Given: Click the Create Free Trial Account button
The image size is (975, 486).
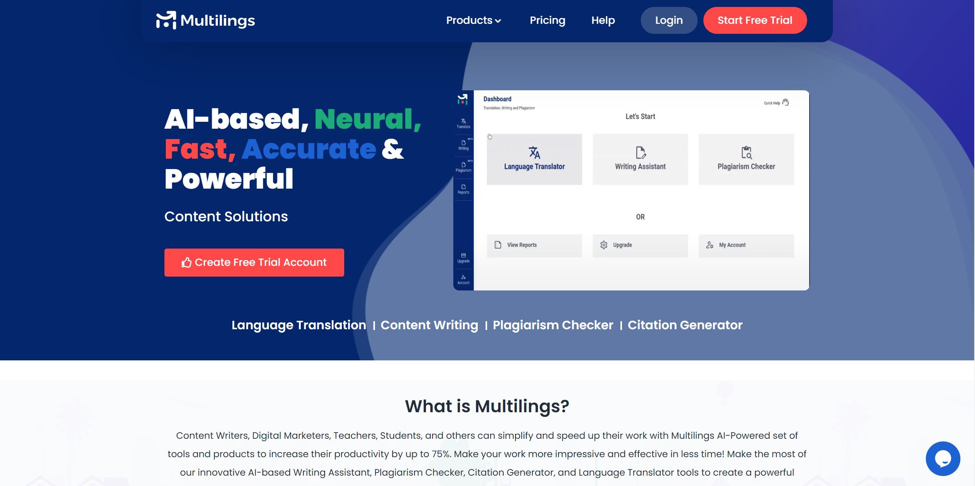Looking at the screenshot, I should 254,262.
